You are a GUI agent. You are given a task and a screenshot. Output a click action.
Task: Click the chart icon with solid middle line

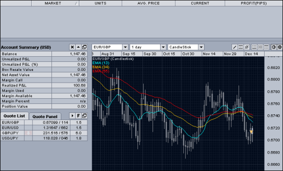260,47
